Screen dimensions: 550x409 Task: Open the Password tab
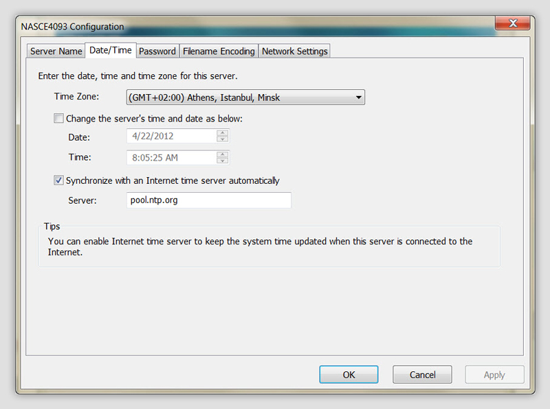click(157, 51)
